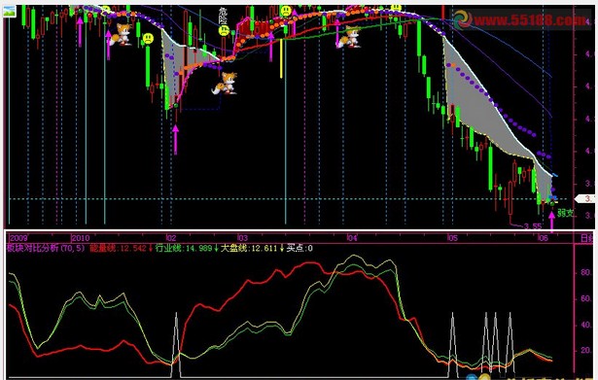Viewport: 598px width, 380px height.
Task: Click the 买点 indicator label
Action: point(299,248)
